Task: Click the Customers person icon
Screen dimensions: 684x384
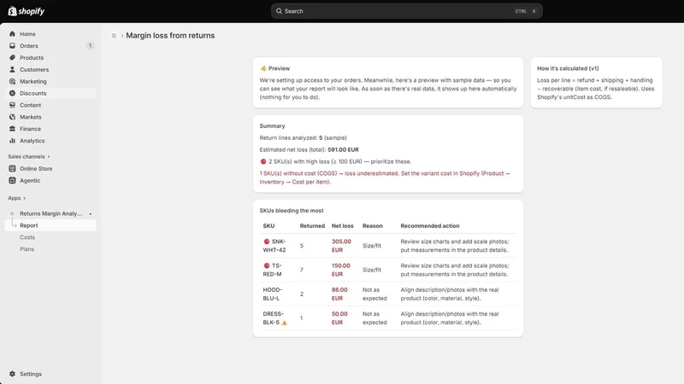Action: (x=12, y=69)
